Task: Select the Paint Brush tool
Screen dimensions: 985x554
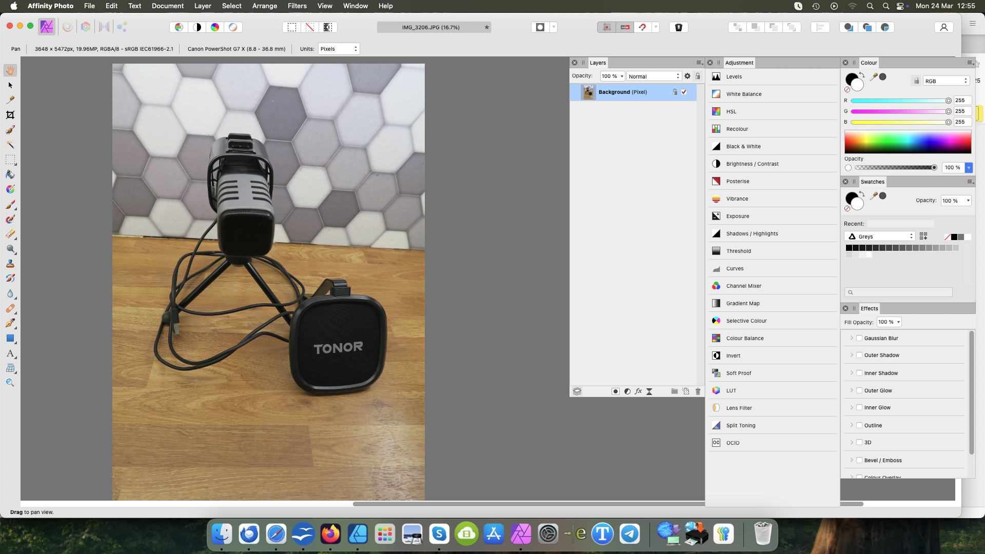Action: (x=10, y=204)
